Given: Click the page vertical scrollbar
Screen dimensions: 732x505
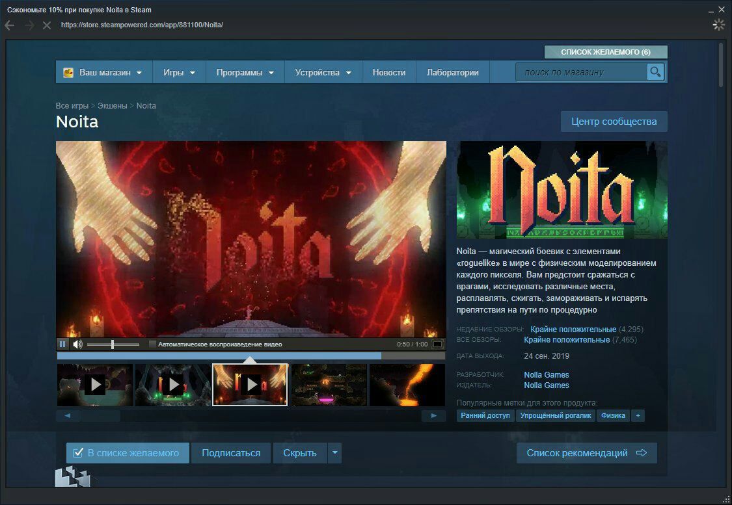Looking at the screenshot, I should [721, 64].
